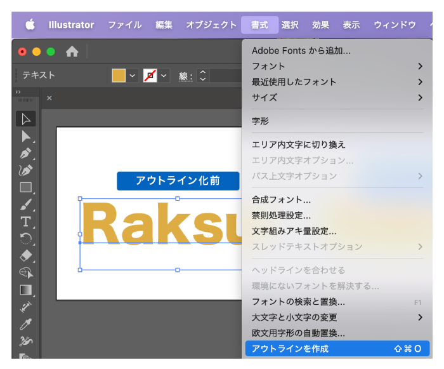Choose 字形 menu item
The height and width of the screenshot is (369, 444).
pyautogui.click(x=337, y=121)
